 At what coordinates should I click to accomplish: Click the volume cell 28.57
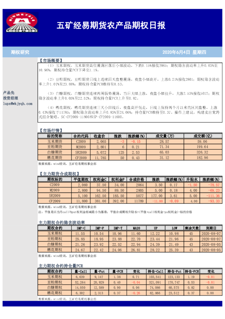165,141
